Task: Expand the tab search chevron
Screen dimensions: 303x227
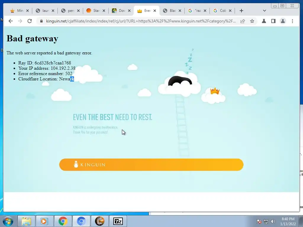Action: [265, 11]
